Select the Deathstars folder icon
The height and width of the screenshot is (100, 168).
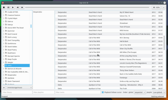coord(6,53)
